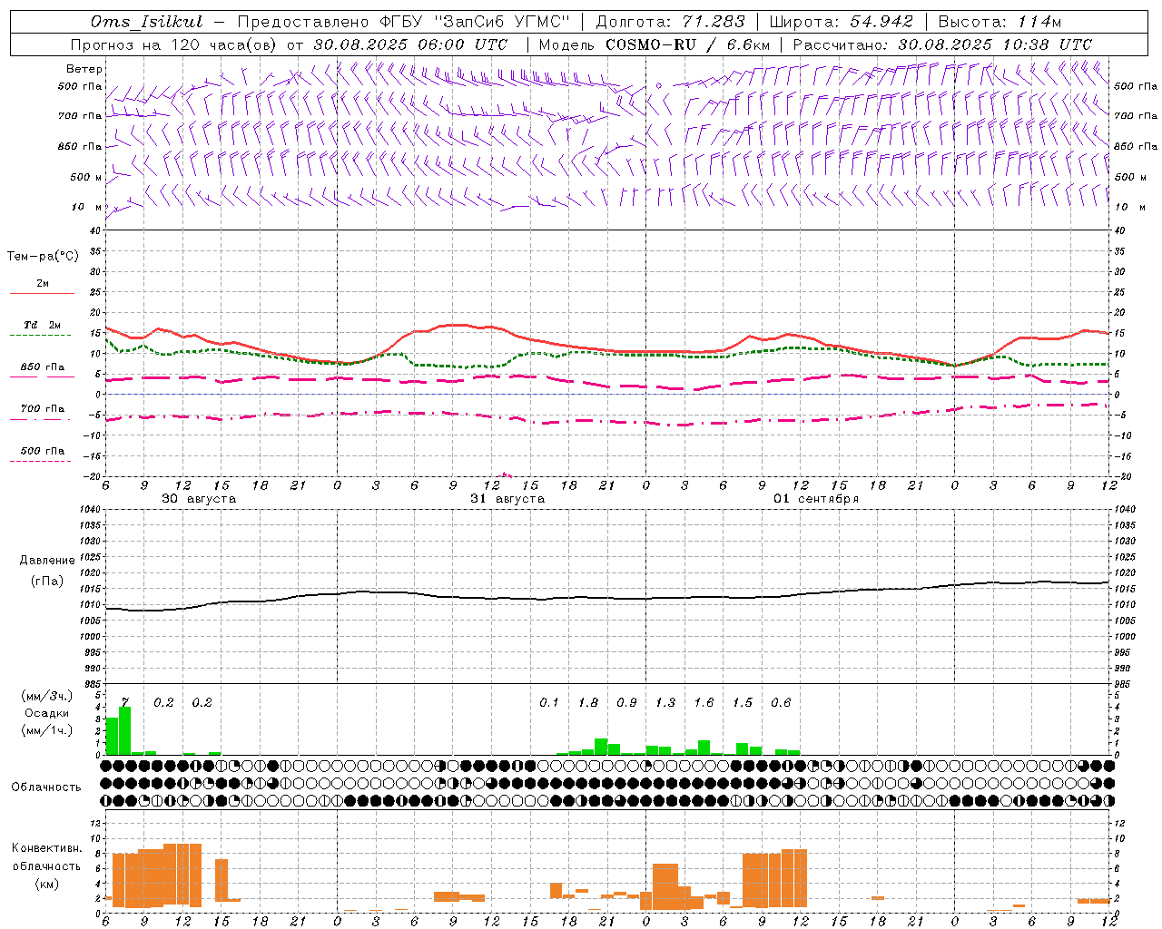Click the 'Давление' pressure panel label
The width and height of the screenshot is (1162, 929).
pyautogui.click(x=45, y=561)
